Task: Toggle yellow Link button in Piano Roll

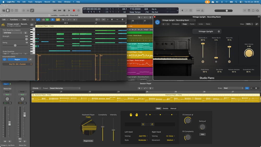Action: point(58,20)
